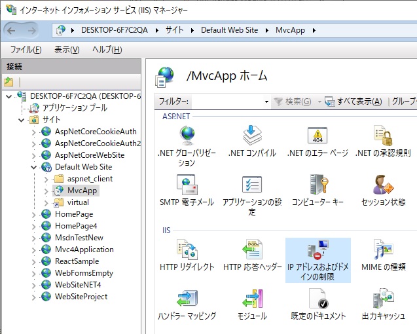The width and height of the screenshot is (417, 334).
Task: Collapse the DESKTOP-6F7C2QA server node
Action: pos(9,96)
